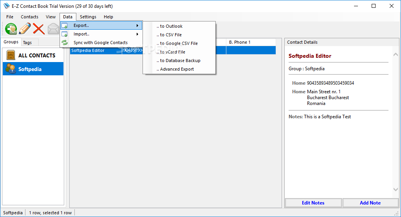Click the red X Delete Contact icon
Image resolution: width=401 pixels, height=217 pixels.
39,29
